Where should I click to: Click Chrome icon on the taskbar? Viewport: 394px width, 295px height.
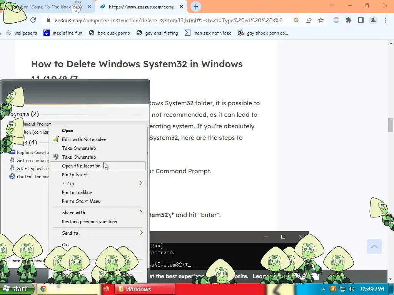[x=43, y=289]
